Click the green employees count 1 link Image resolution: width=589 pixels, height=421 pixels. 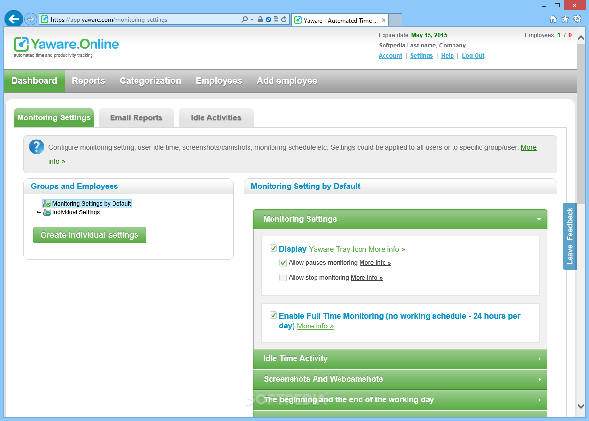pyautogui.click(x=559, y=35)
